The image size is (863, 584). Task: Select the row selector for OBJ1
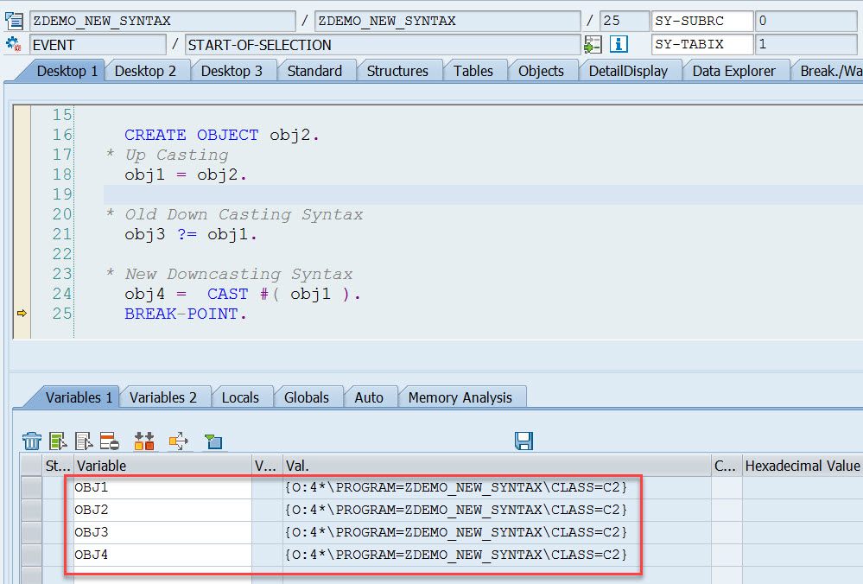point(32,488)
